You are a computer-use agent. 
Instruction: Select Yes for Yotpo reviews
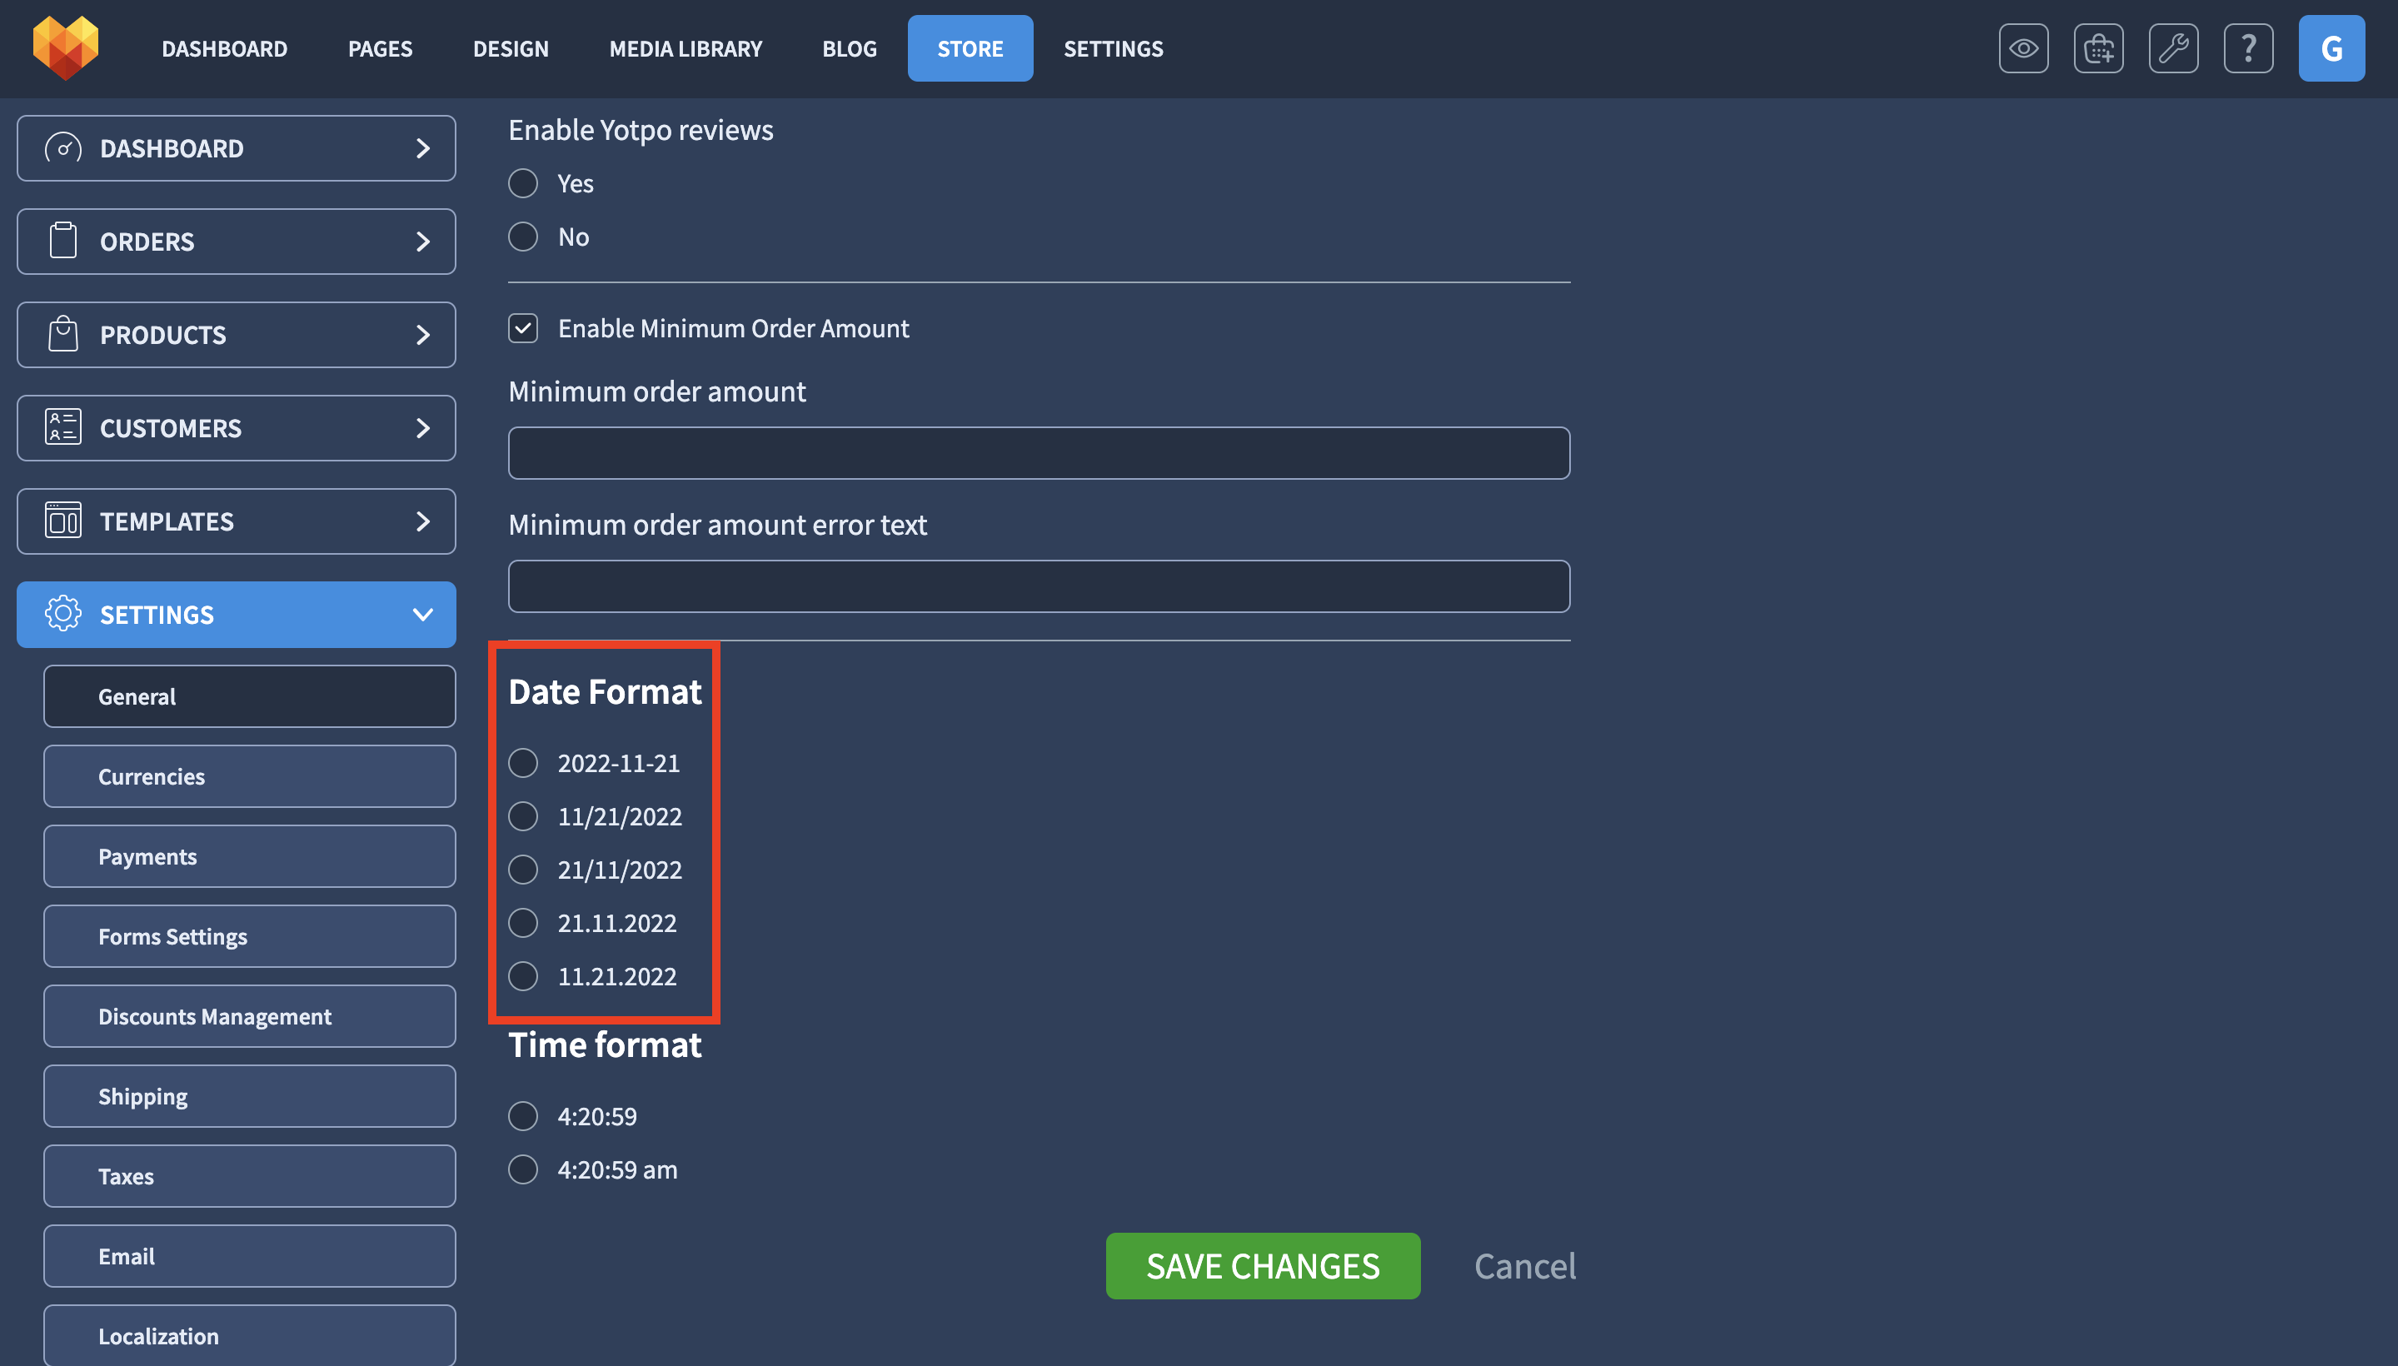pyautogui.click(x=524, y=183)
